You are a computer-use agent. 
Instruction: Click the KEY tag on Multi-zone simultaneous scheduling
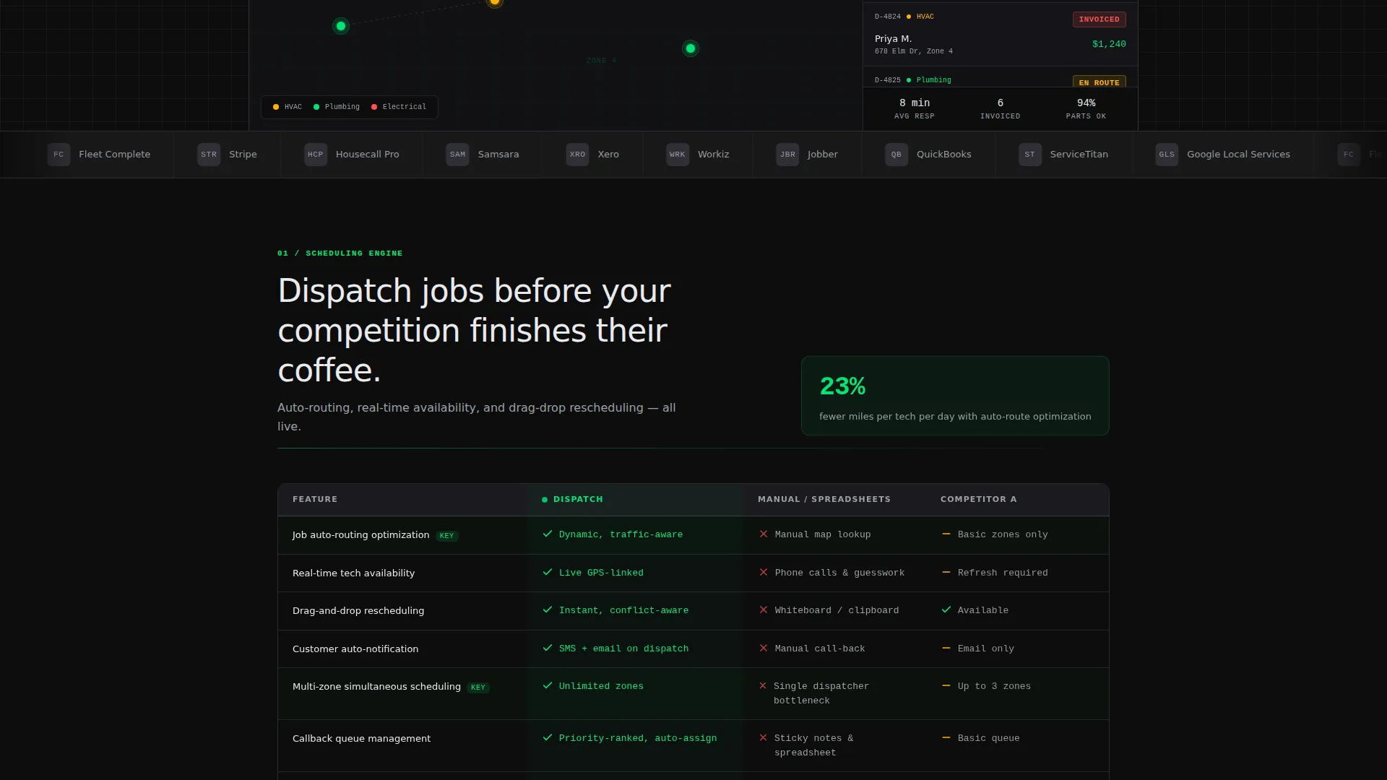point(478,688)
